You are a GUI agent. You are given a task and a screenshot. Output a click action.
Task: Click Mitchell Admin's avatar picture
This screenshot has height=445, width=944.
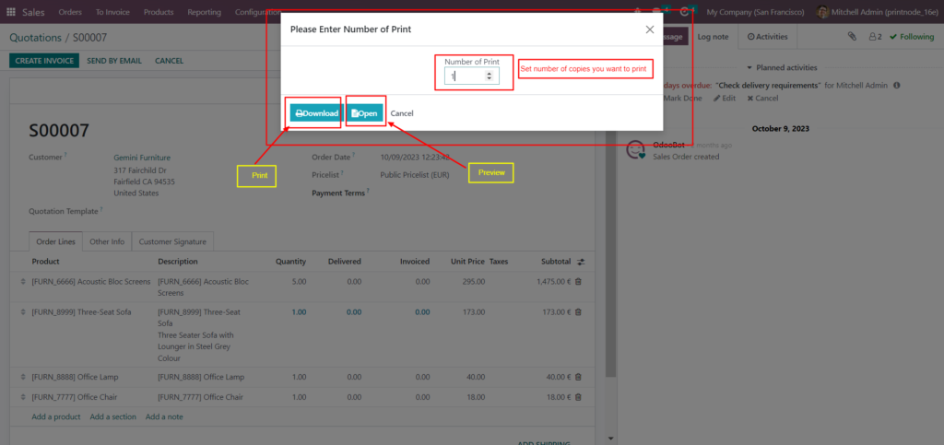[821, 11]
